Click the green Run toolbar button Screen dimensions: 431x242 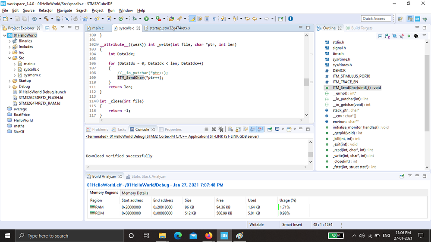[146, 19]
